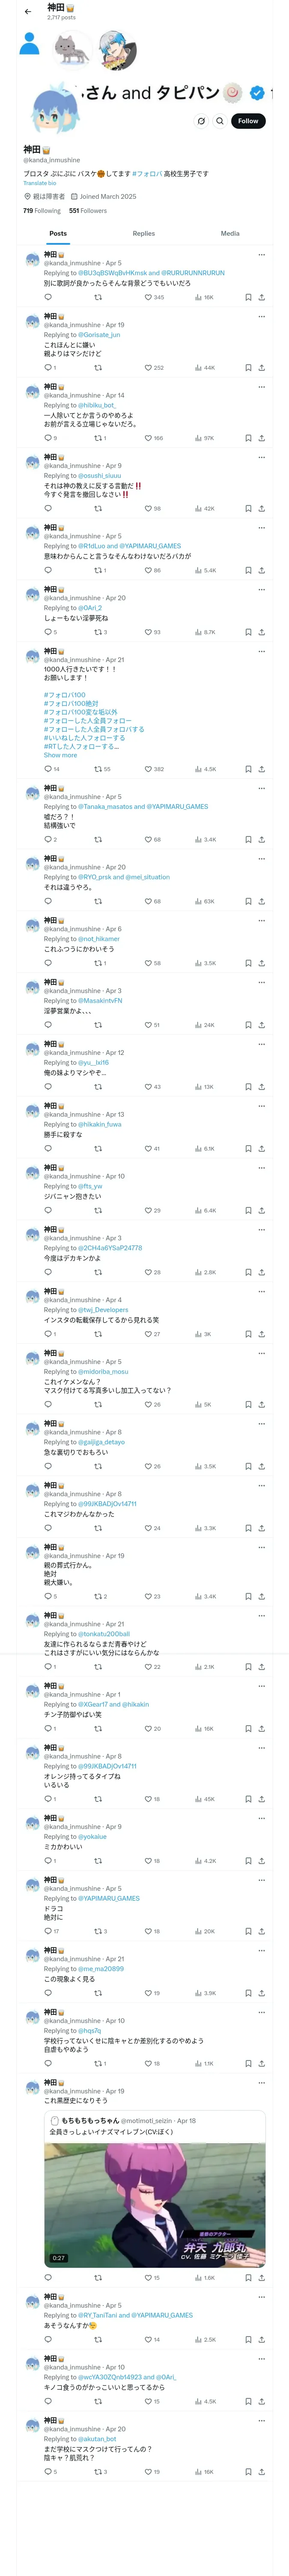289x2576 pixels.
Task: Share the Apr 14 @hibiku_bot_ reply tweet
Action: [x=261, y=438]
